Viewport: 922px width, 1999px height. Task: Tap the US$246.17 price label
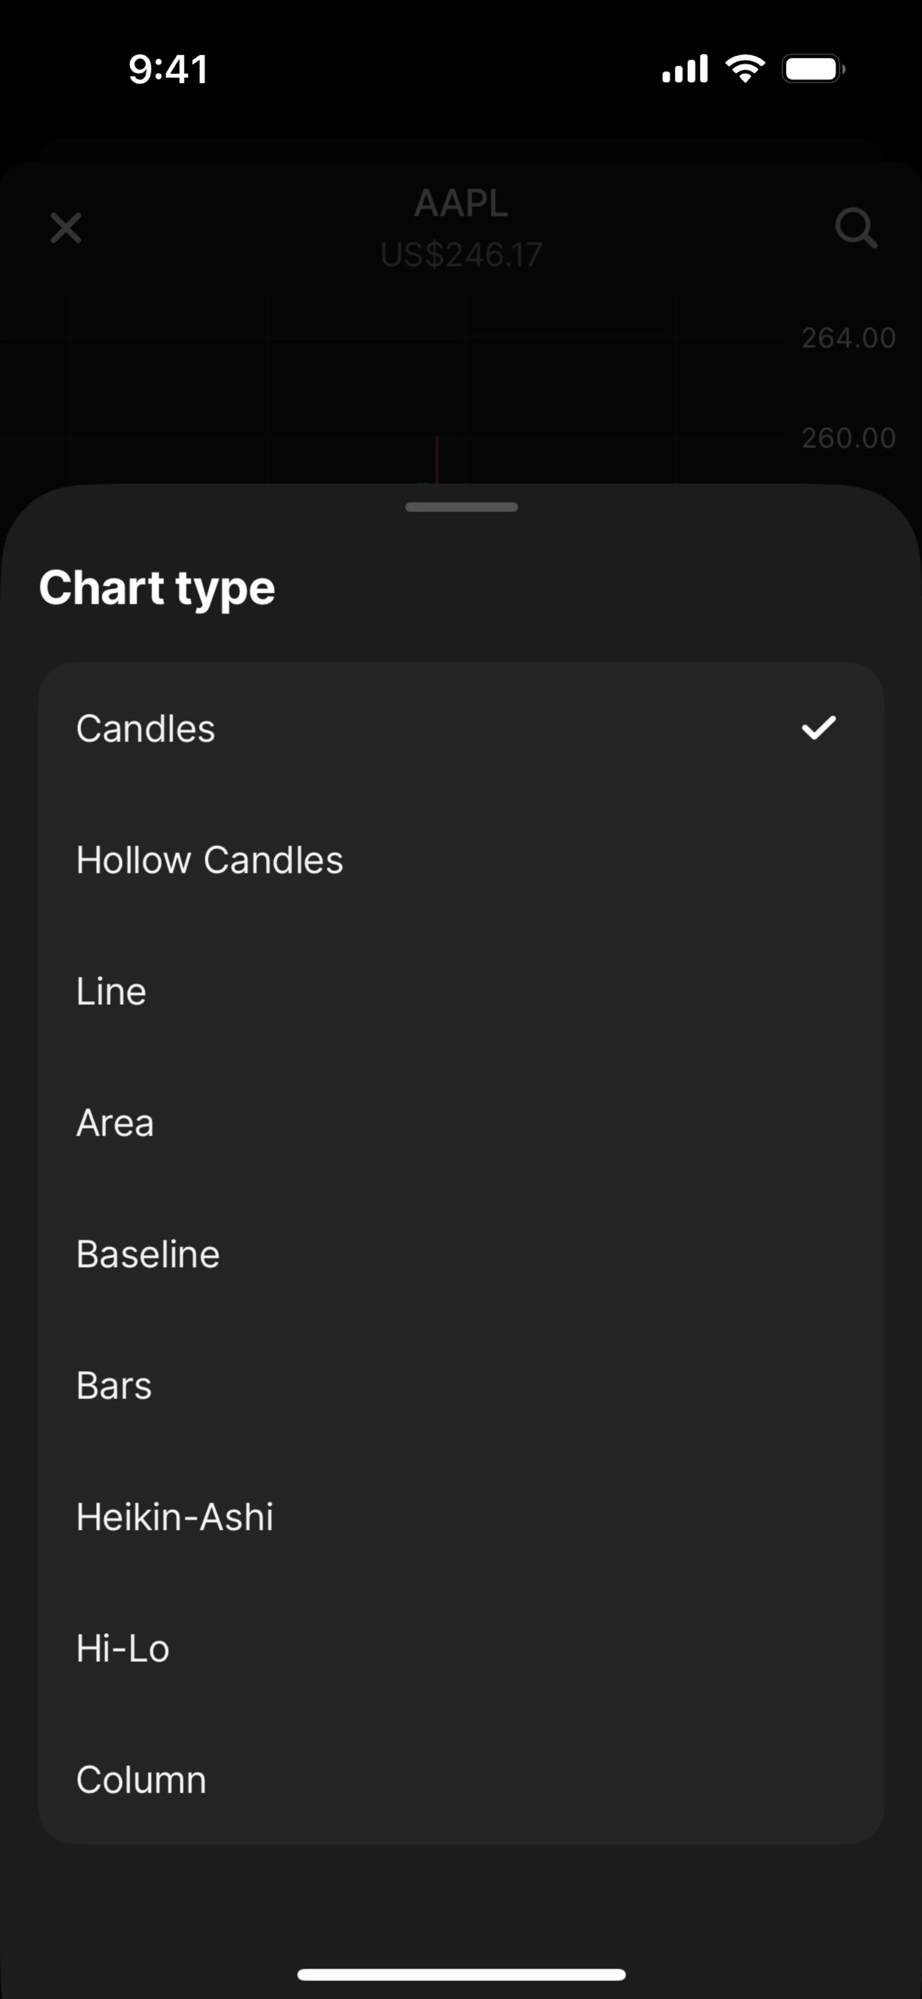click(461, 255)
